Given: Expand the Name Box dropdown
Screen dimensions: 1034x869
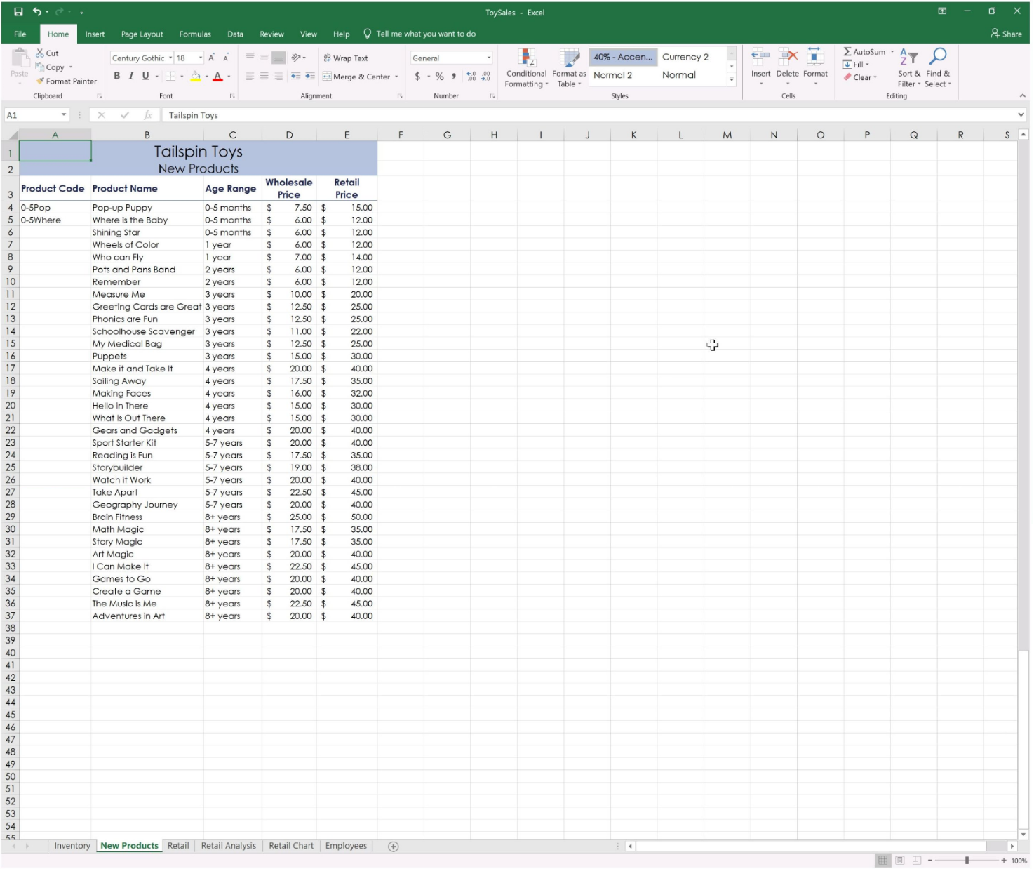Looking at the screenshot, I should (x=64, y=115).
